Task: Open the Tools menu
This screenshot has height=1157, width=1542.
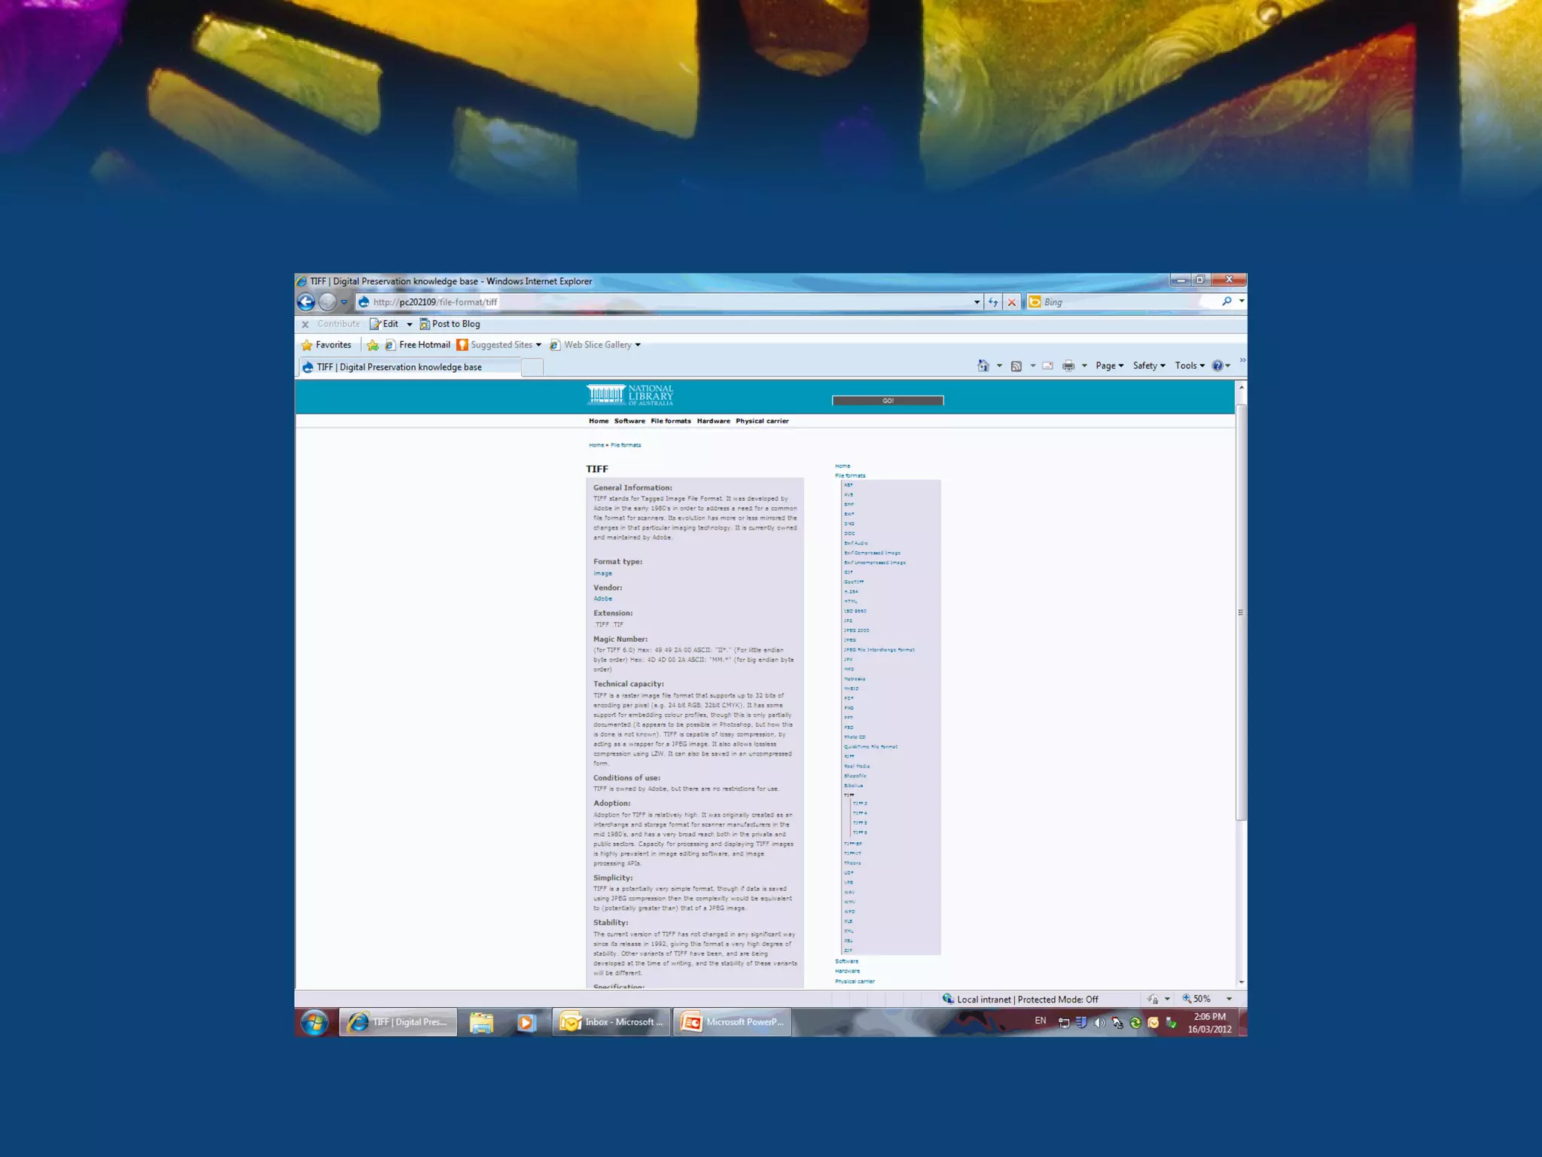Action: 1189,366
